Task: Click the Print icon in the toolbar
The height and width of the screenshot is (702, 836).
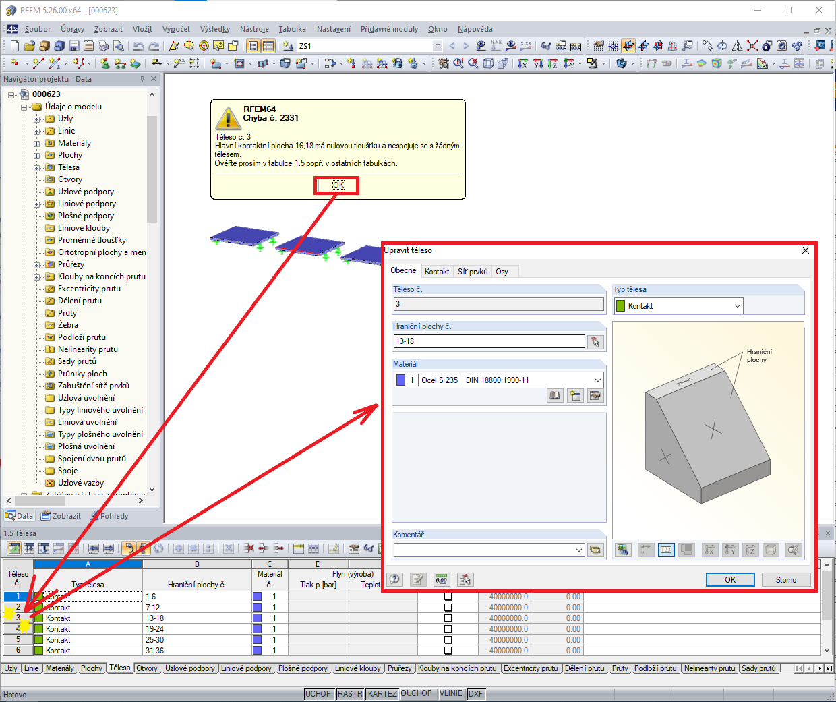Action: (x=104, y=46)
